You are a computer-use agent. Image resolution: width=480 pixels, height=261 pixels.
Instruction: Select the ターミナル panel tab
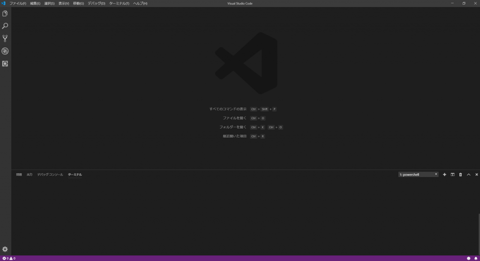click(75, 175)
